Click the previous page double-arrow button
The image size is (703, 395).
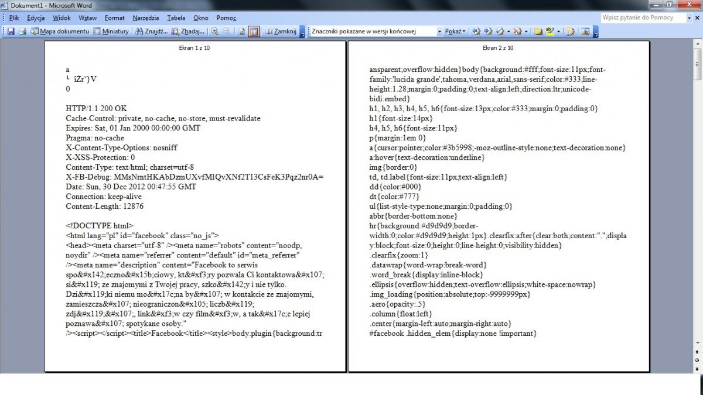698,352
